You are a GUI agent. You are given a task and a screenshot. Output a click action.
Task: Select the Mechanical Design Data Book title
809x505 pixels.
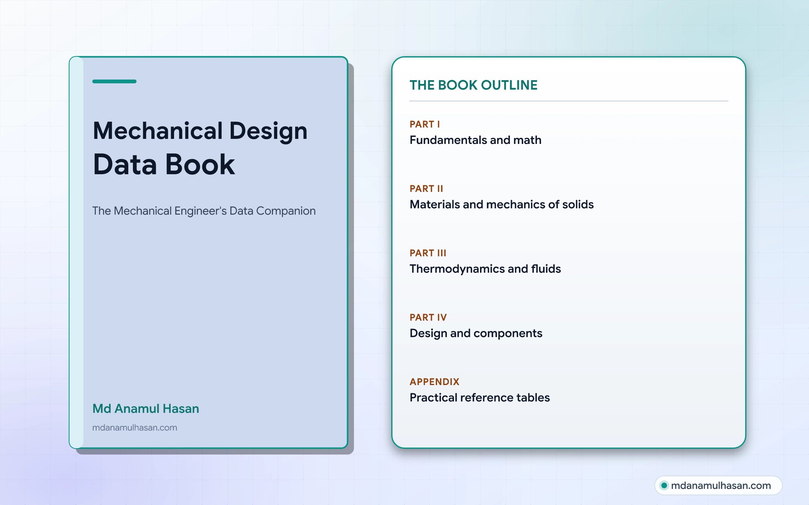tap(200, 148)
